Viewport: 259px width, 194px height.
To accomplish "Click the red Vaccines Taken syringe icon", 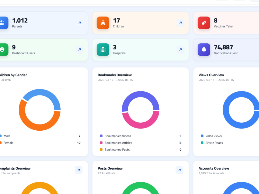I will click(204, 23).
